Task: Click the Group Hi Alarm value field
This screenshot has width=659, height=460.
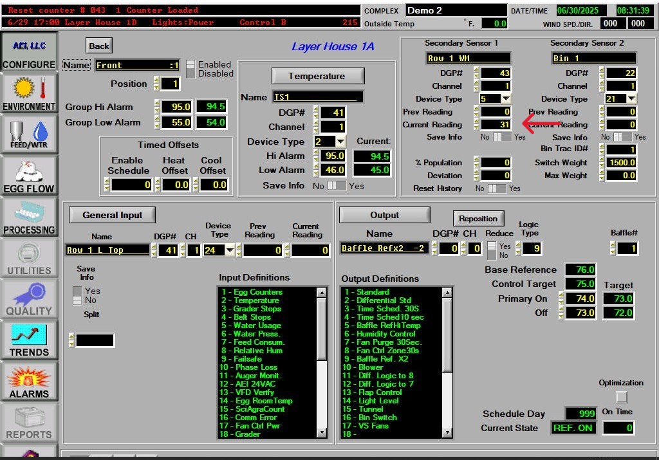Action: pyautogui.click(x=176, y=107)
